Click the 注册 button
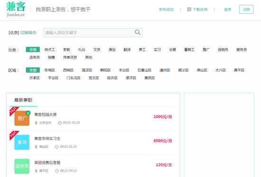Viewport: 261px width, 177px height. [246, 9]
